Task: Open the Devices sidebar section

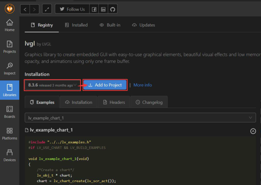Action: (9, 155)
